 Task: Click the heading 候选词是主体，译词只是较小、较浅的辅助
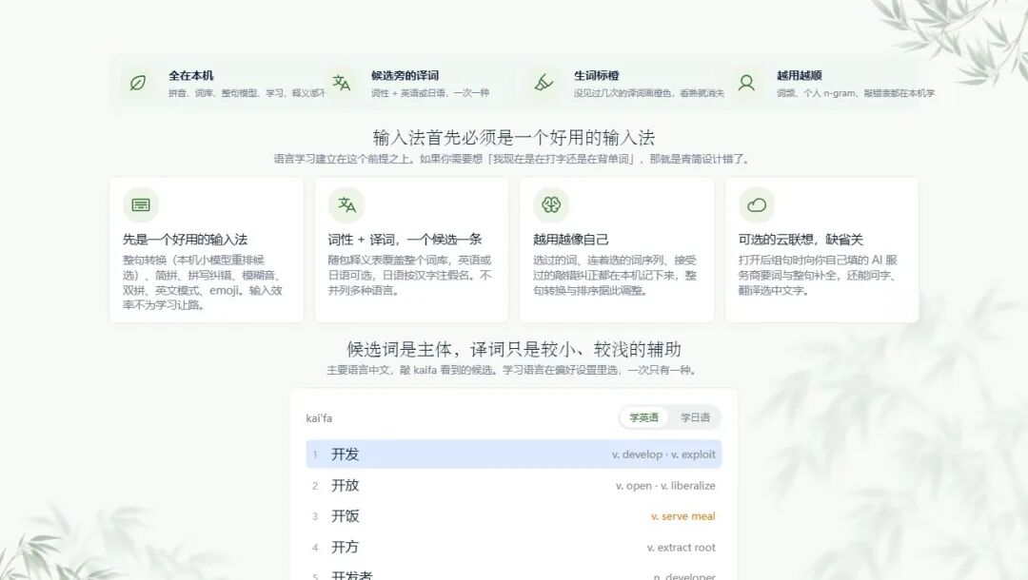[514, 349]
